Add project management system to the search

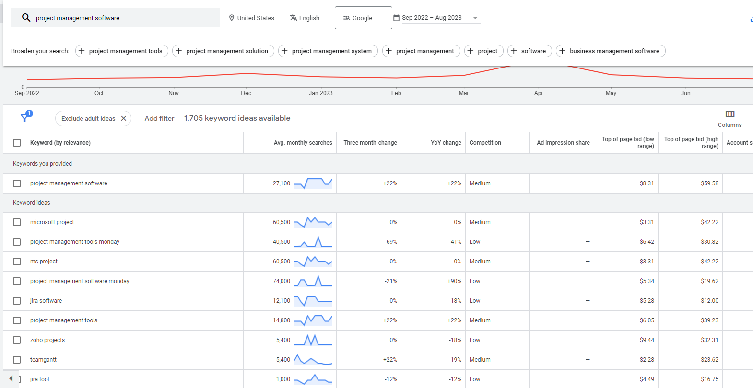coord(328,51)
